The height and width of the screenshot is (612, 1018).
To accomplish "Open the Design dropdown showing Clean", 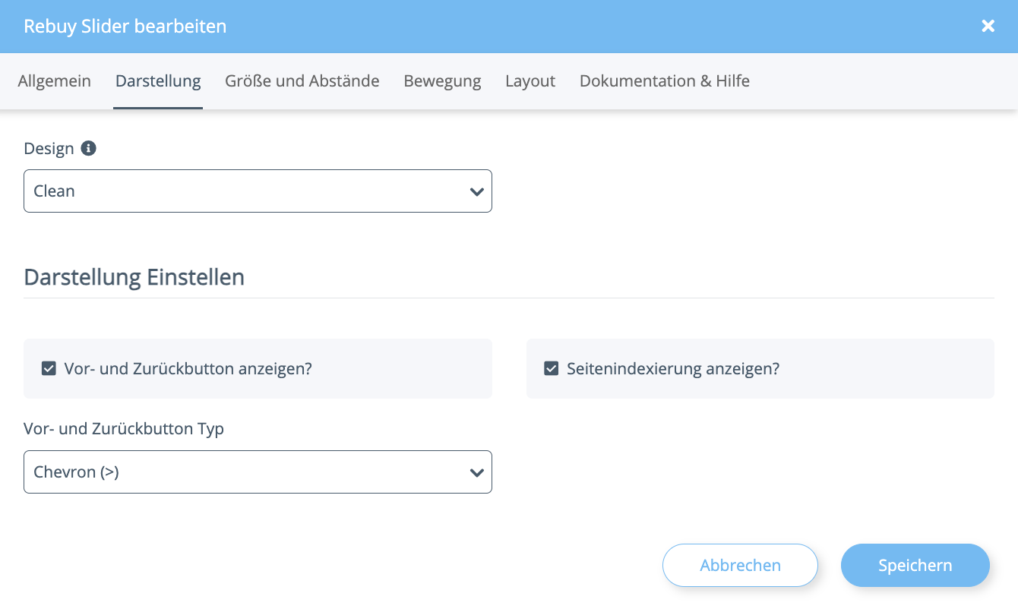I will click(x=258, y=191).
